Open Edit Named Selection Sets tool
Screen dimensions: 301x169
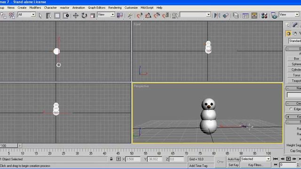175,15
